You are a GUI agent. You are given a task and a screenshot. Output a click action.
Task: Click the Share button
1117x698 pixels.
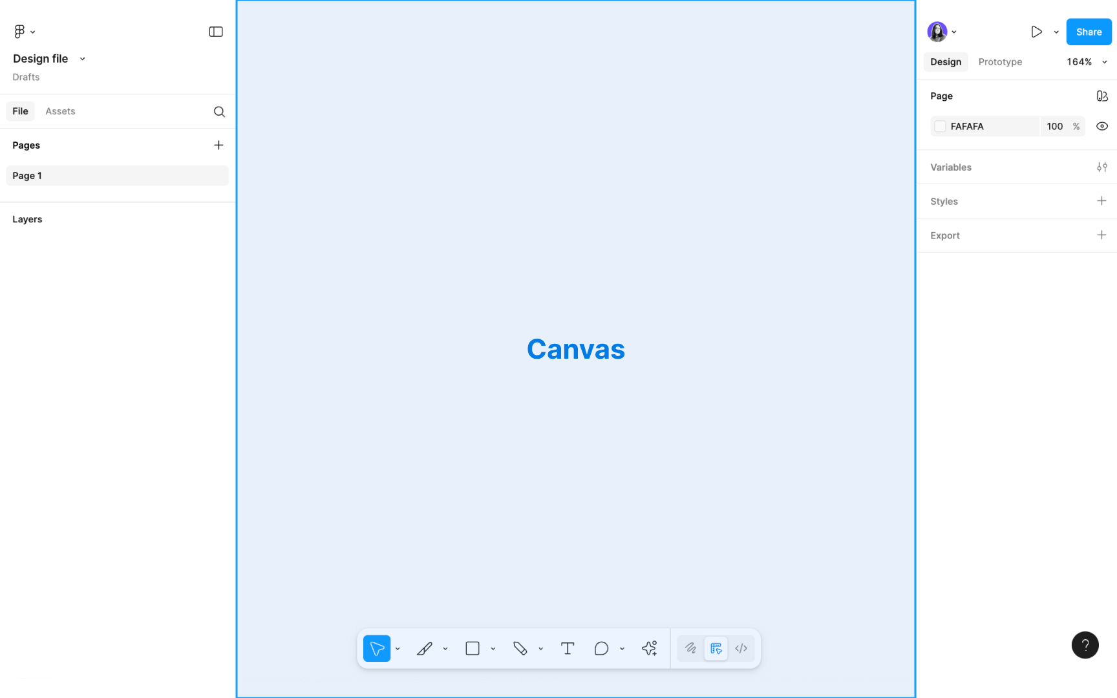[x=1089, y=32]
